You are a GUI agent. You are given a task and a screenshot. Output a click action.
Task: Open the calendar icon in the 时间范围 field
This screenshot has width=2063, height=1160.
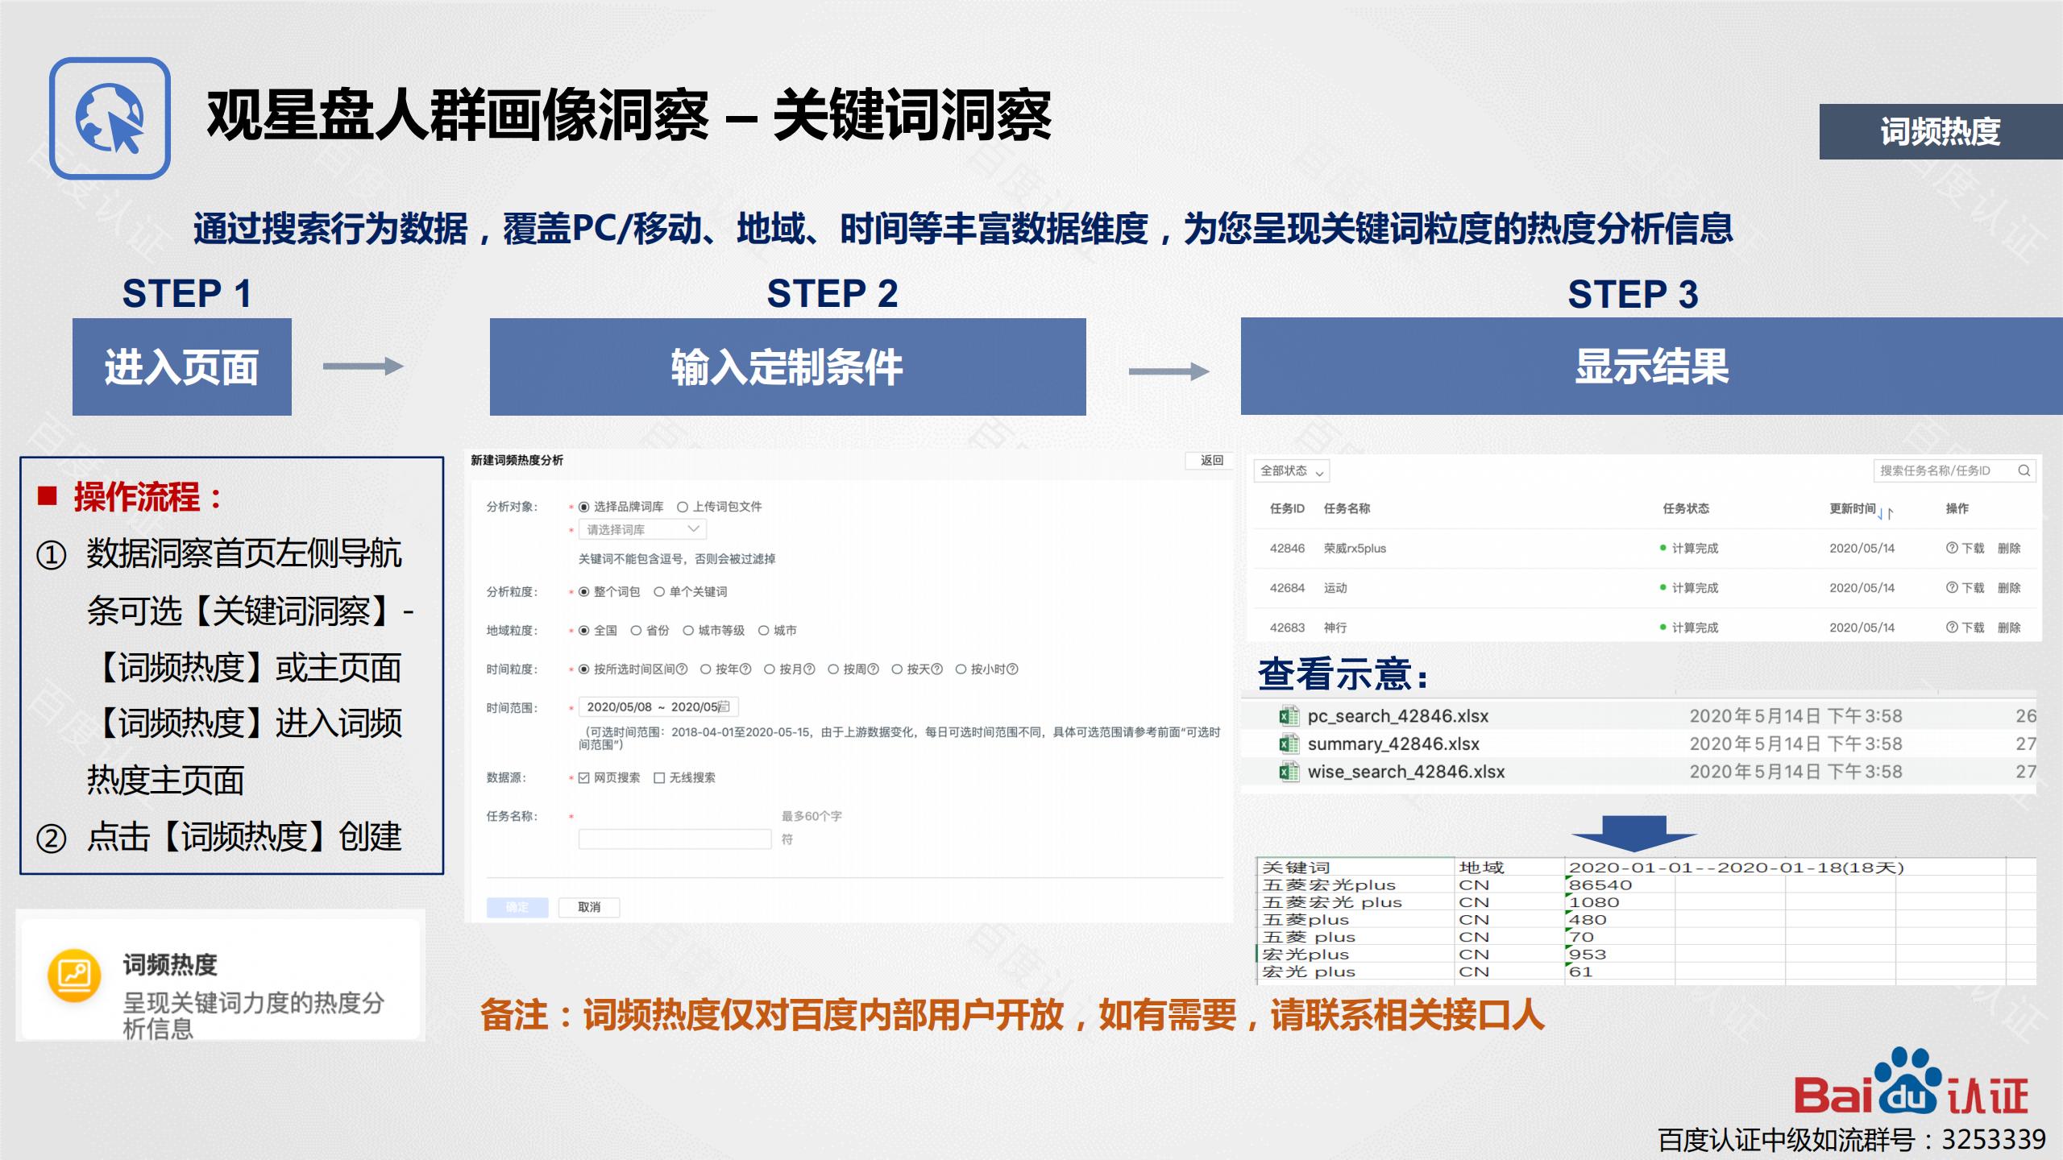(724, 706)
